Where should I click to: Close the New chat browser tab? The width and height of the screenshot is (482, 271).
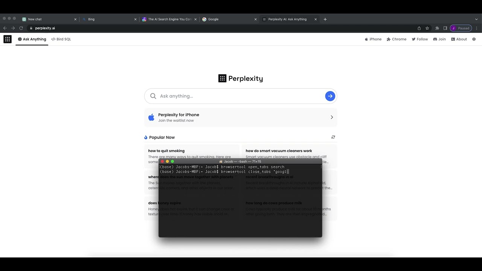[75, 19]
